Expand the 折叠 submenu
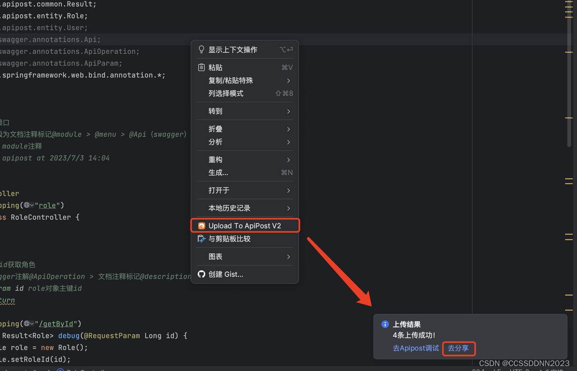The height and width of the screenshot is (371, 577). 245,129
